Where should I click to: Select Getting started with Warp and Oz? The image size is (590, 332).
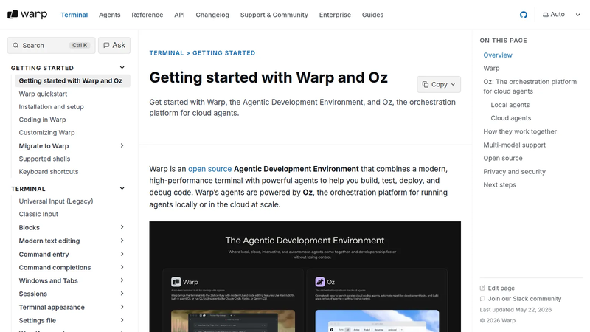72,80
